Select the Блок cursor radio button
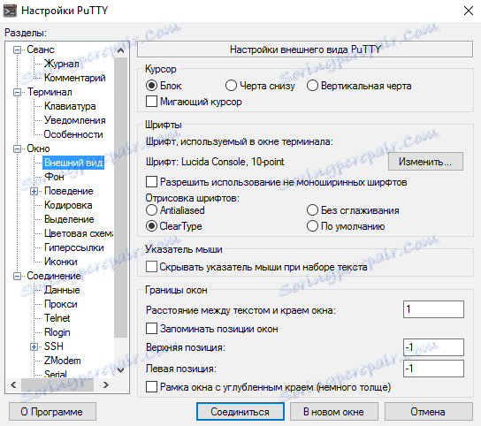Image resolution: width=481 pixels, height=426 pixels. click(x=151, y=86)
